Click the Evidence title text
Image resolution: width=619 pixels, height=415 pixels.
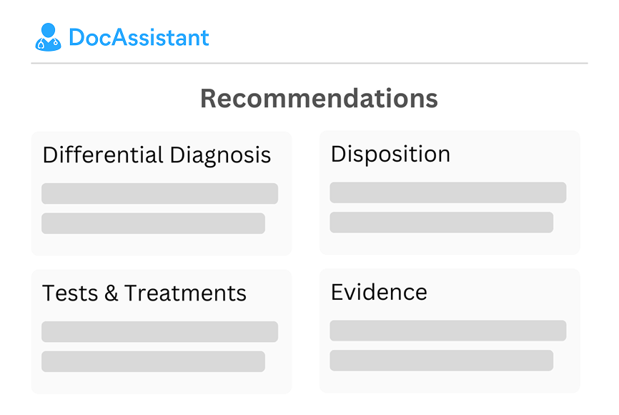pyautogui.click(x=379, y=292)
